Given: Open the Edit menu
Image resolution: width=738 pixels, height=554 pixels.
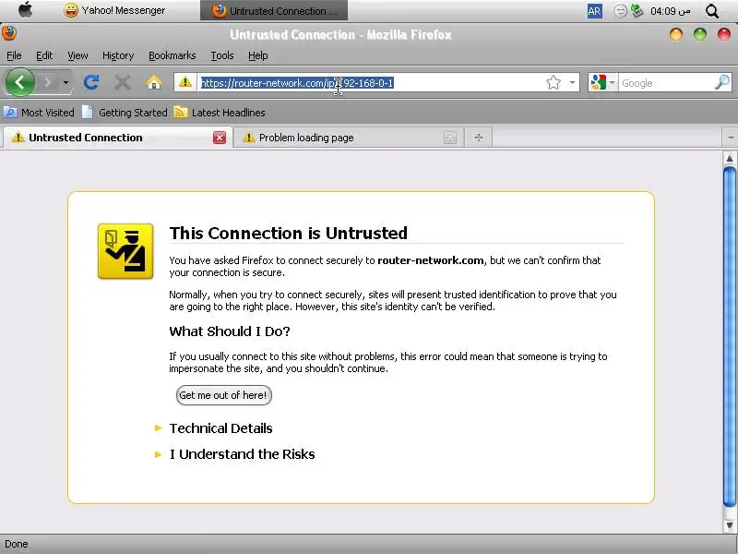Looking at the screenshot, I should (44, 55).
